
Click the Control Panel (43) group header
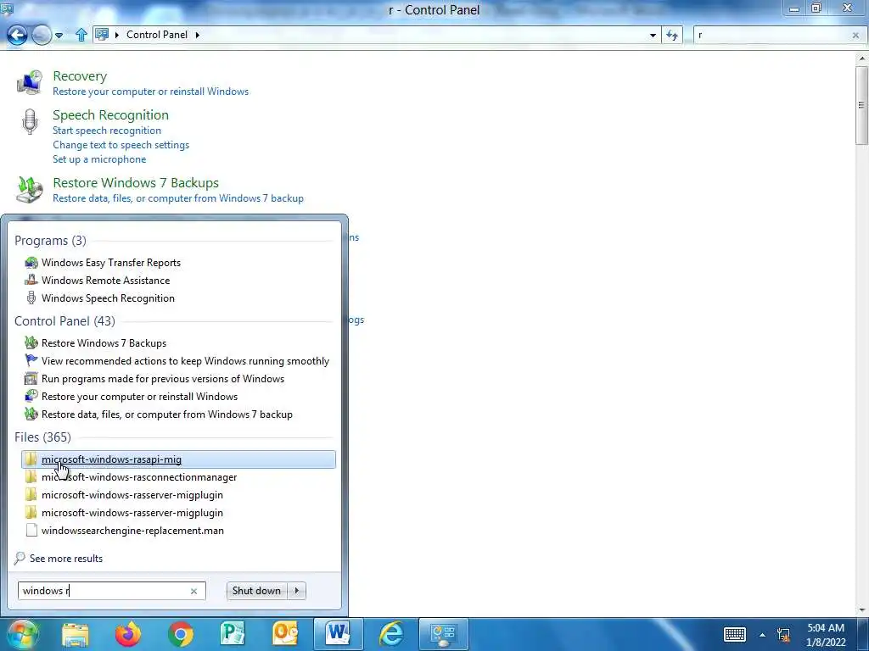coord(64,321)
